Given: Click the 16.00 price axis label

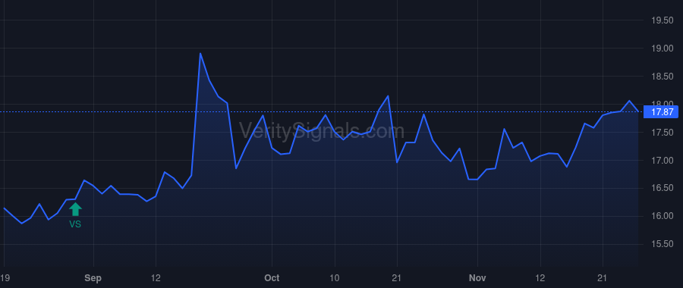Looking at the screenshot, I should (662, 216).
